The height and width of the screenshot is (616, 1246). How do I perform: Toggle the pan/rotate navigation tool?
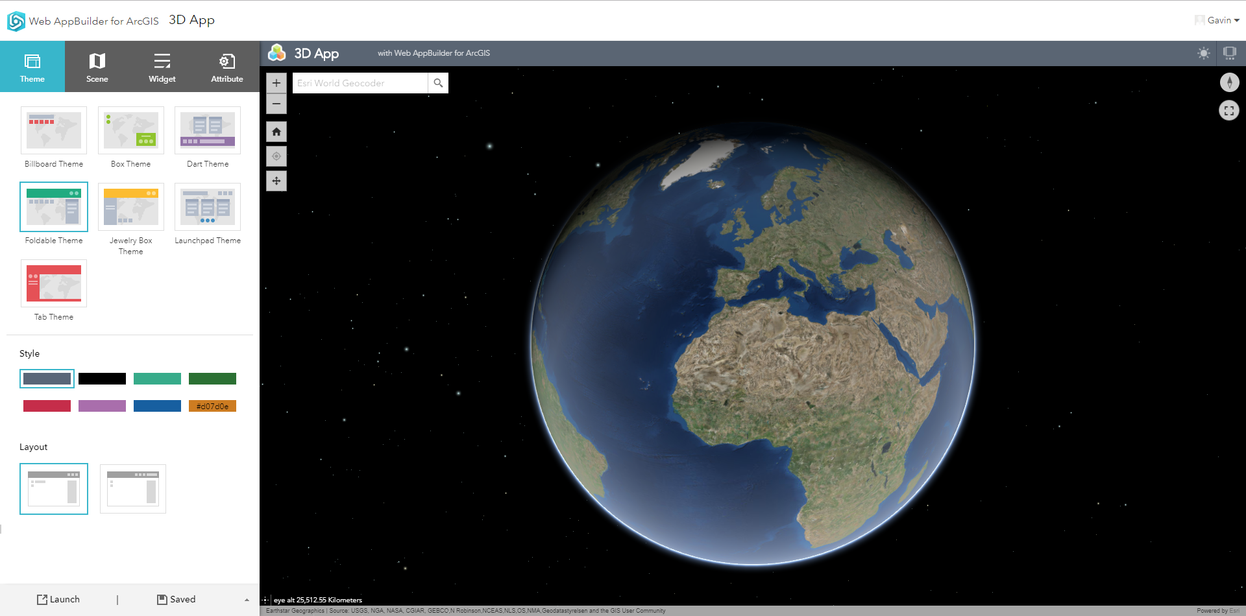tap(276, 181)
